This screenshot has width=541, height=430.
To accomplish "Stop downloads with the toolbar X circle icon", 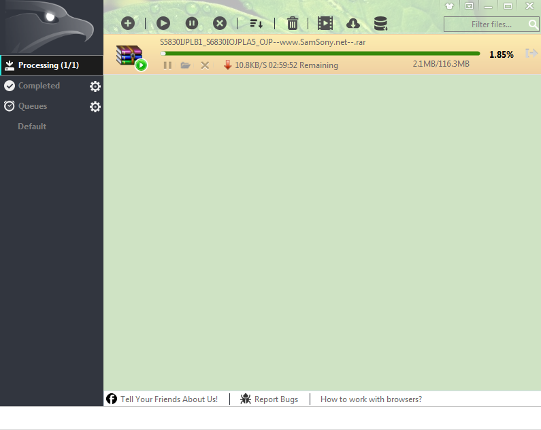I will pos(219,23).
